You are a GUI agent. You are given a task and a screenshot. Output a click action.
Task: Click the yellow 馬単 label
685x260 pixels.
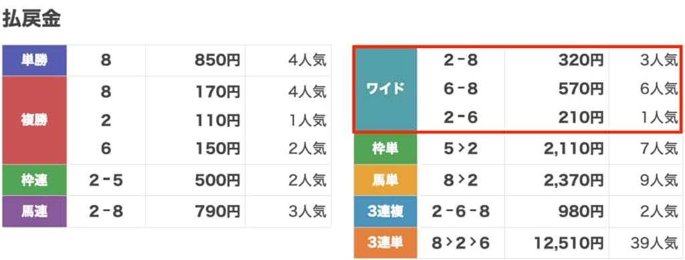tap(385, 180)
